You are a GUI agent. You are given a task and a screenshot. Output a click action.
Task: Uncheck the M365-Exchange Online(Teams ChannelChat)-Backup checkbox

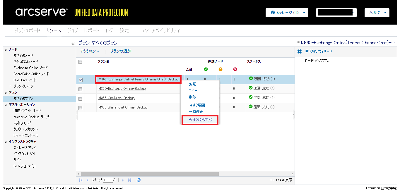point(81,80)
